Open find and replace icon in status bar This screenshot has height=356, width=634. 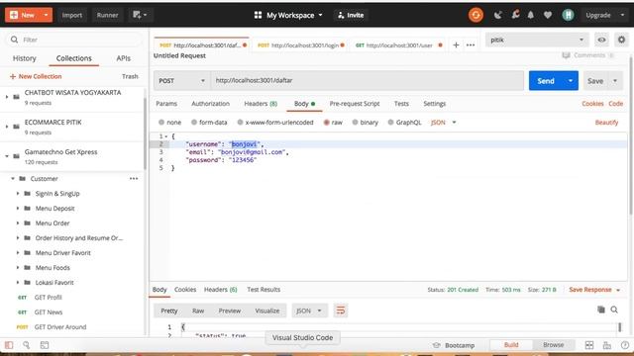(x=27, y=345)
